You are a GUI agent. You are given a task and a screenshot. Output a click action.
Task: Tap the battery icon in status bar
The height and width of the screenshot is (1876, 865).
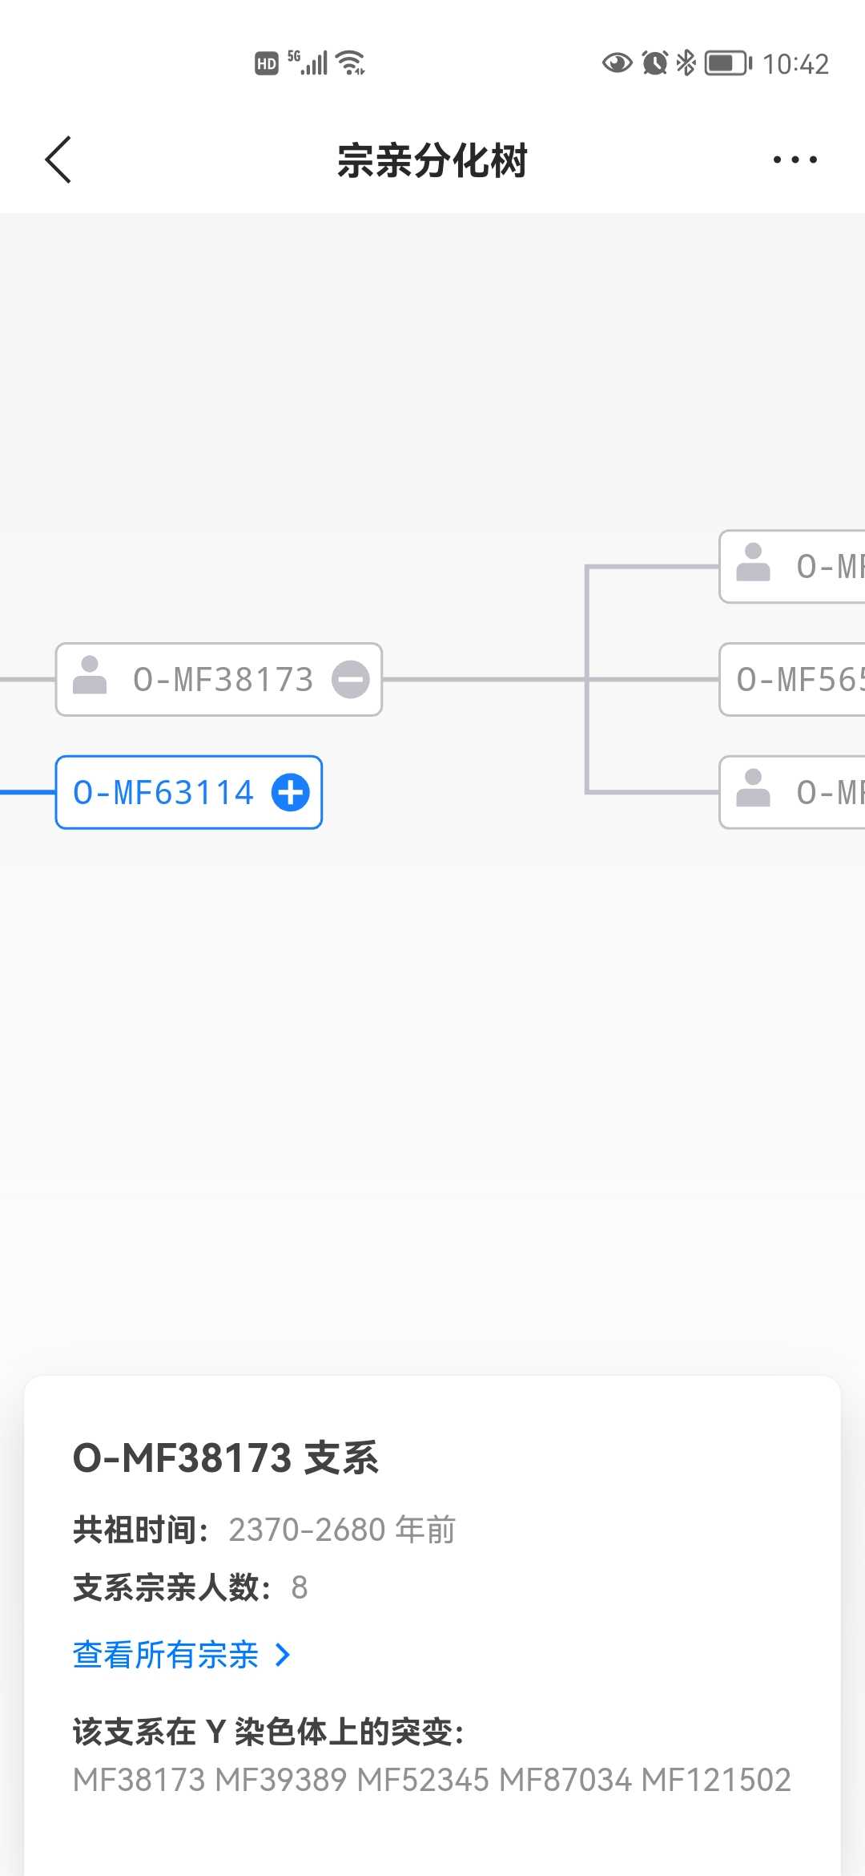[x=727, y=63]
